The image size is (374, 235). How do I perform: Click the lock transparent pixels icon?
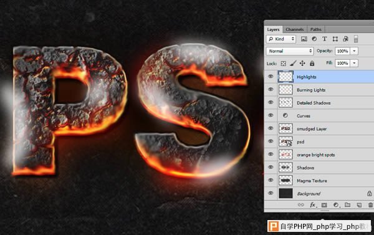(x=283, y=64)
